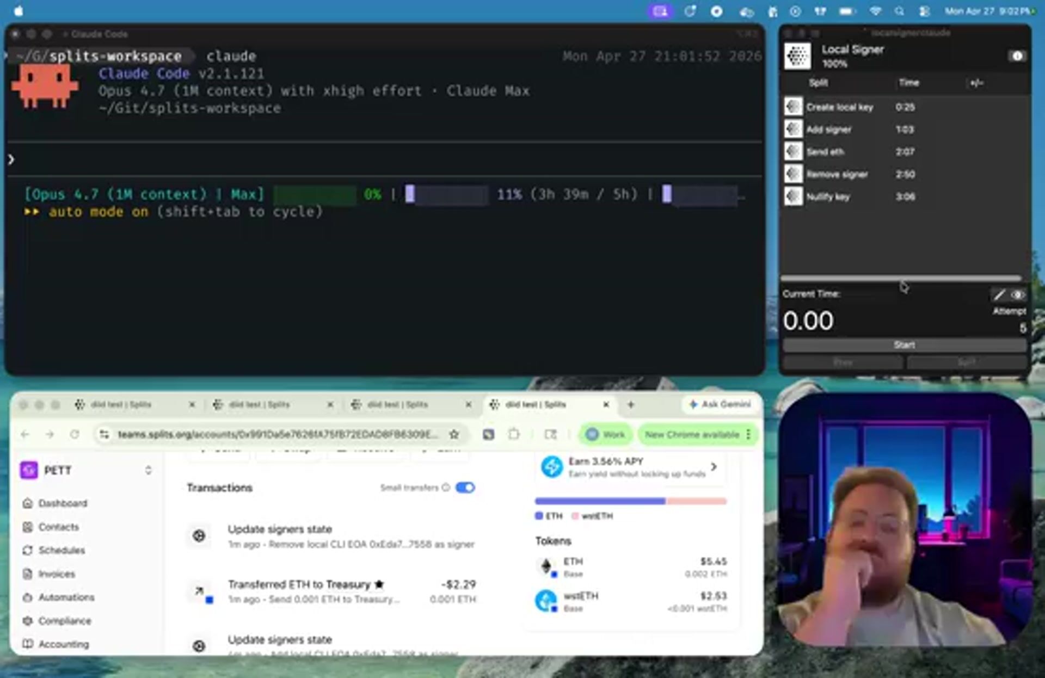Image resolution: width=1045 pixels, height=678 pixels.
Task: Open the Apple menu in the menu bar
Action: 18,11
